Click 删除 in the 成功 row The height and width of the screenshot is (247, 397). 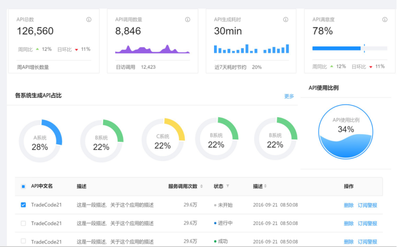[x=349, y=242]
